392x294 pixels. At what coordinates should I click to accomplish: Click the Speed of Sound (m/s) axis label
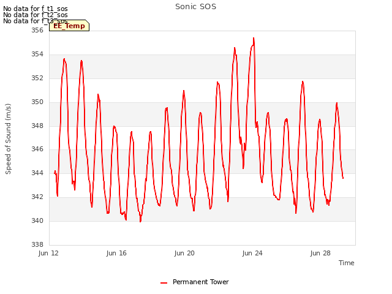click(8, 139)
